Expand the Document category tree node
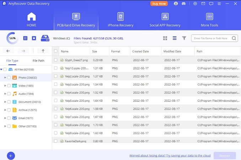This screenshot has height=160, width=241. click(x=5, y=102)
